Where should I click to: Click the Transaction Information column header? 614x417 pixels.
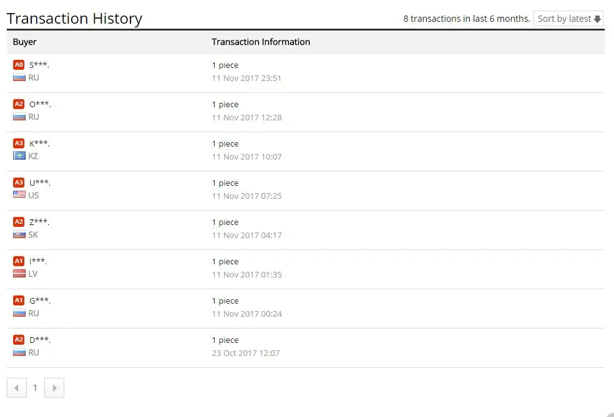(261, 42)
